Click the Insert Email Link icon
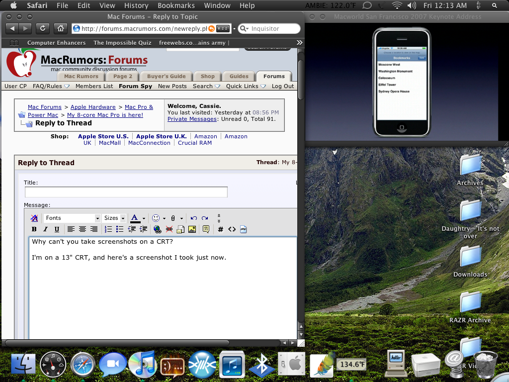 (x=180, y=229)
